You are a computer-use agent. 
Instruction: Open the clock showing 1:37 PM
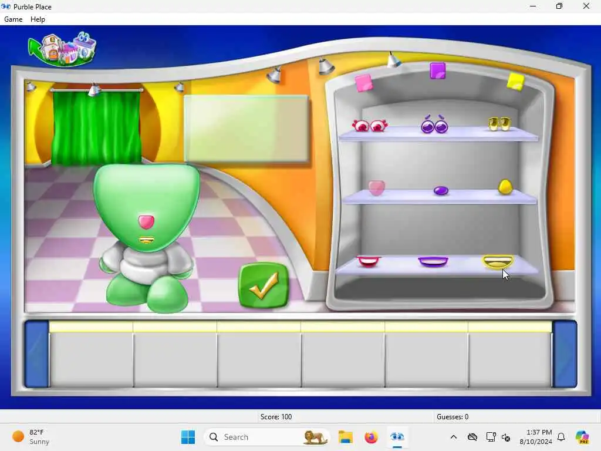pyautogui.click(x=535, y=437)
